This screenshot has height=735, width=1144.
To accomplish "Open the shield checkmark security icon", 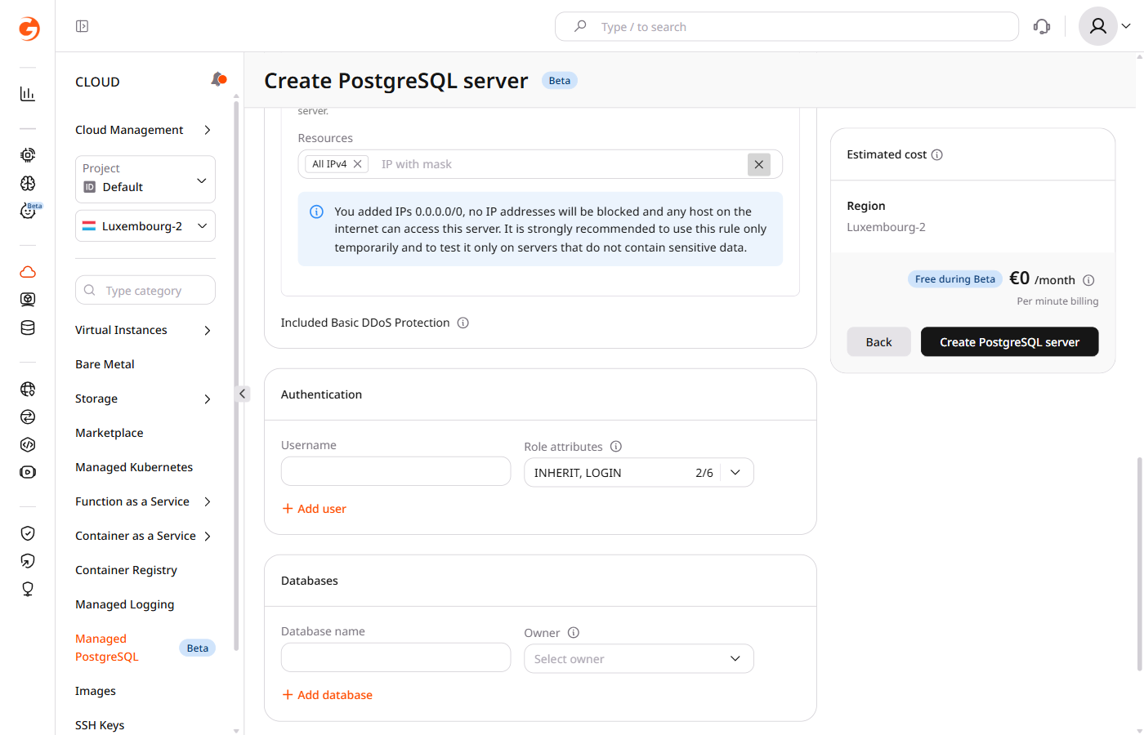I will click(28, 533).
